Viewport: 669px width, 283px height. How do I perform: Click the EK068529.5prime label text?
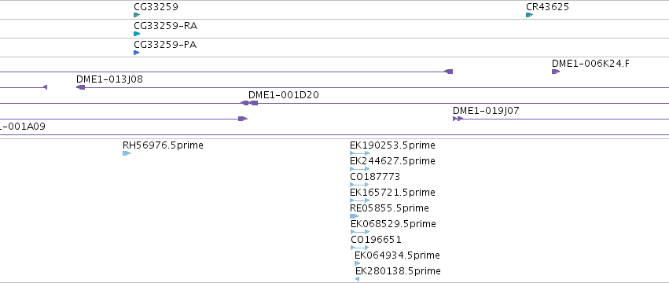pyautogui.click(x=393, y=224)
